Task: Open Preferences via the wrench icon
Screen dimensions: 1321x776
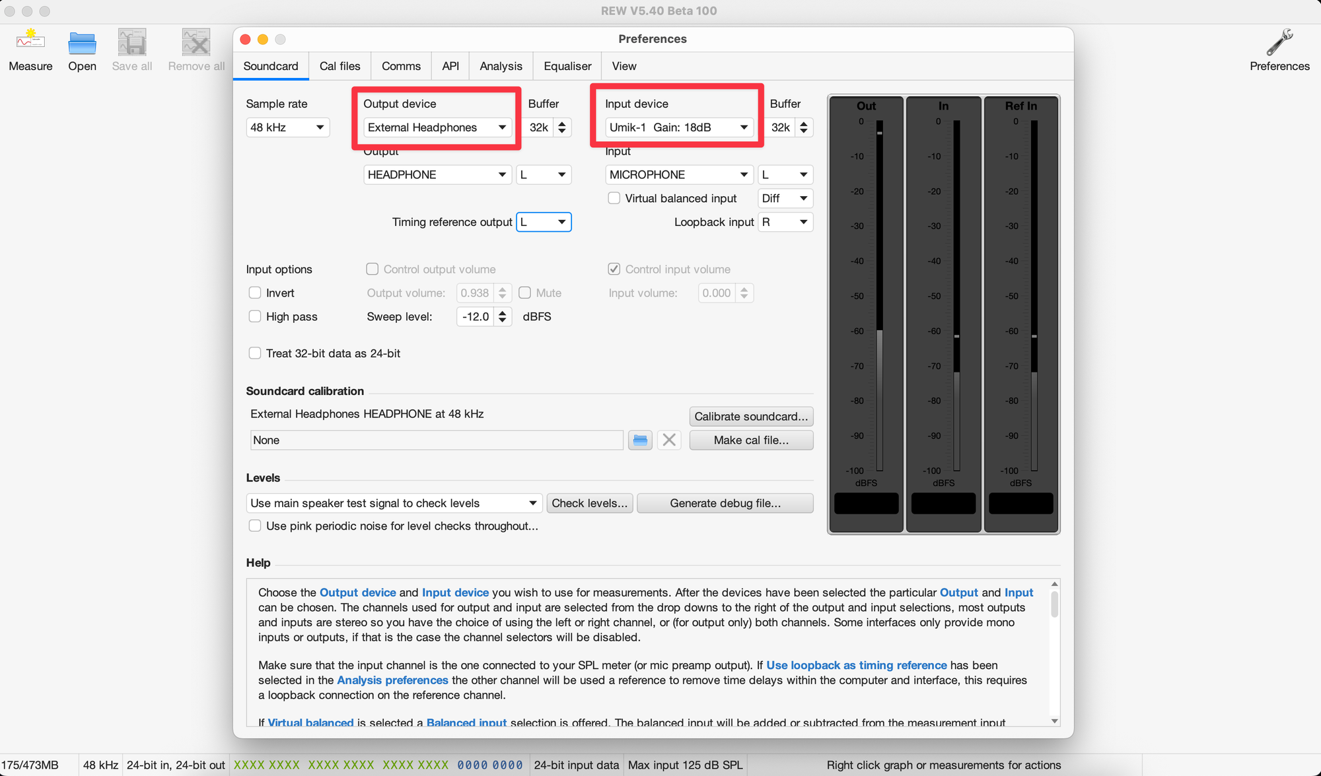Action: (1279, 43)
